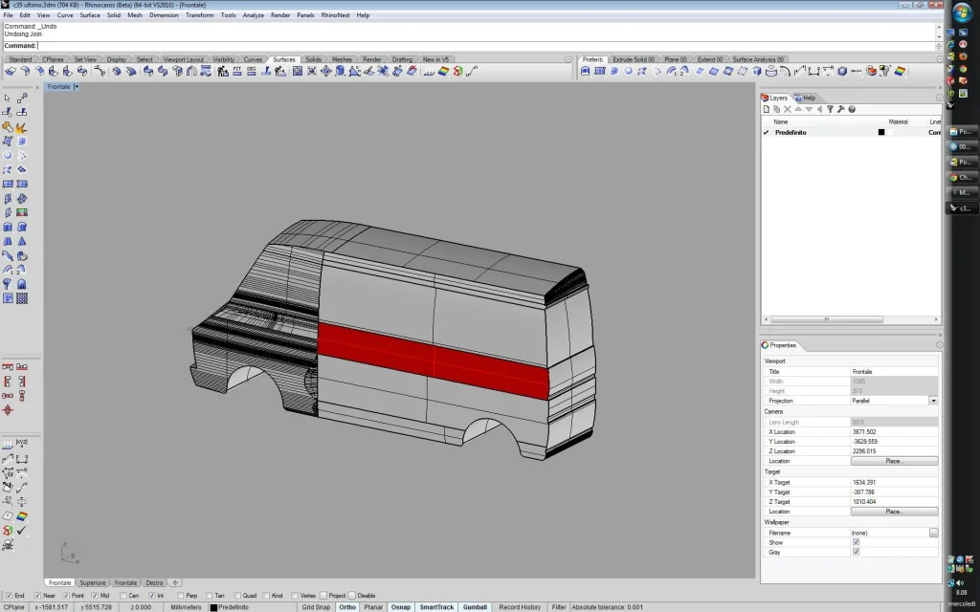Click the Layers help question mark icon
This screenshot has width=980, height=612.
point(851,109)
